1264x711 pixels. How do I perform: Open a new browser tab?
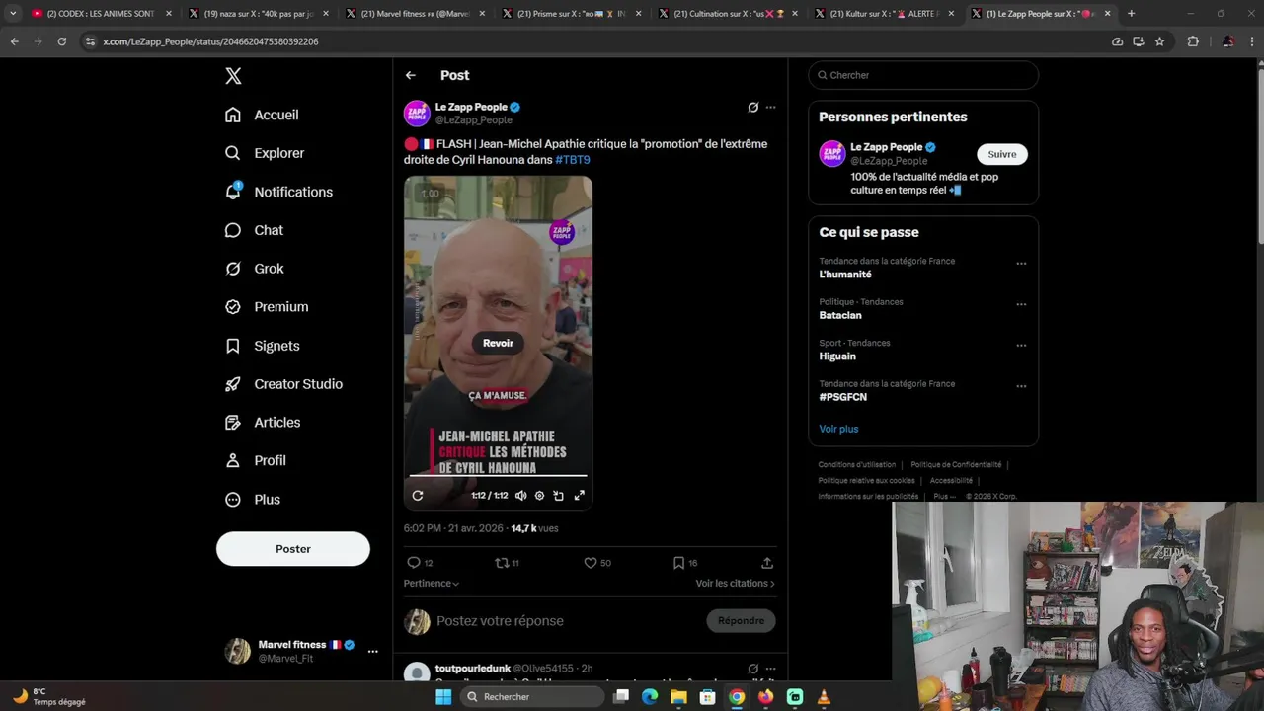tap(1131, 14)
